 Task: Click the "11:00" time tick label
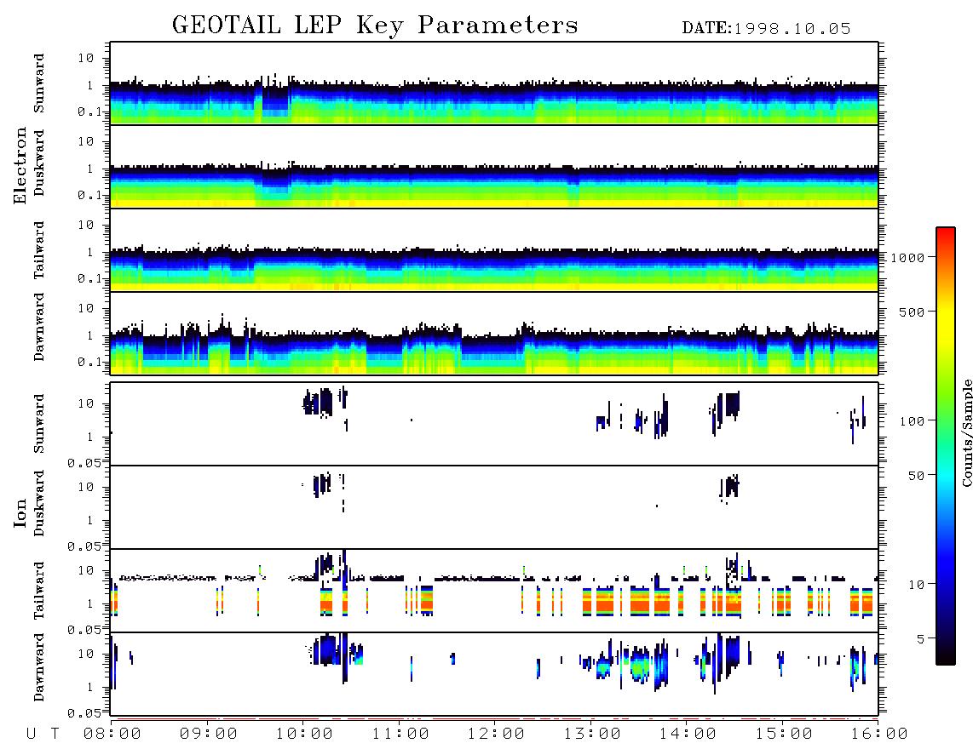400,735
